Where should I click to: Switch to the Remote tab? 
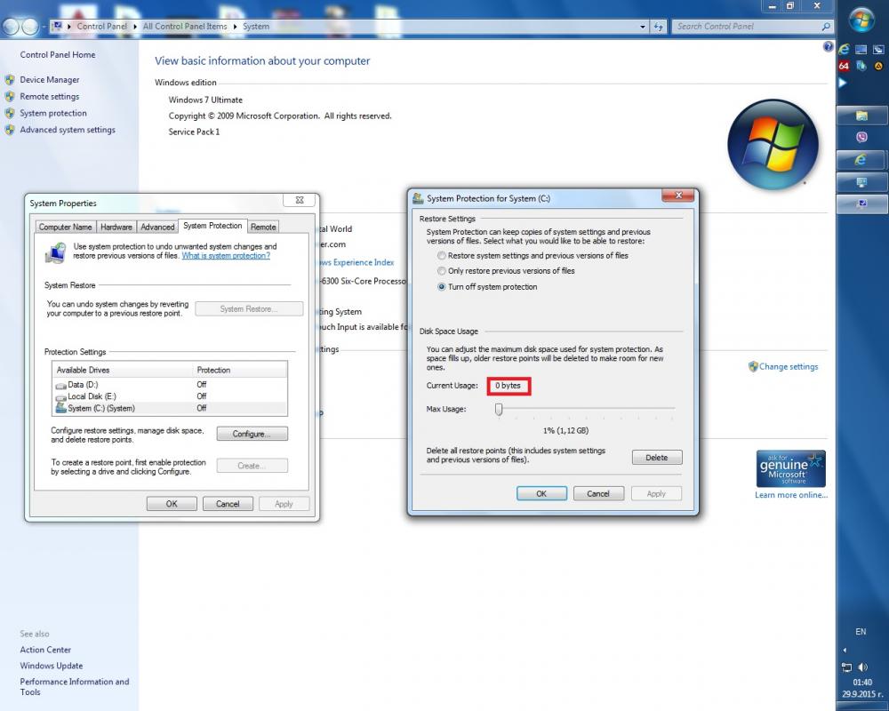click(x=263, y=227)
